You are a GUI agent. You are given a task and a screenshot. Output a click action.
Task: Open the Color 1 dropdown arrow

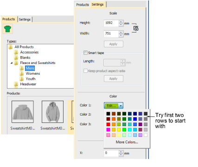click(121, 106)
